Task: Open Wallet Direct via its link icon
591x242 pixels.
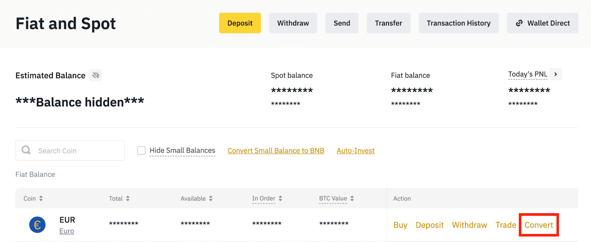Action: 519,23
